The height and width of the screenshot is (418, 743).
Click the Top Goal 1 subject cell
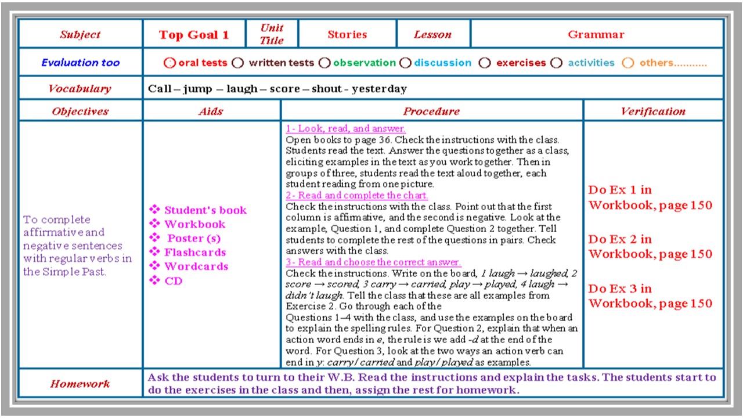click(194, 35)
